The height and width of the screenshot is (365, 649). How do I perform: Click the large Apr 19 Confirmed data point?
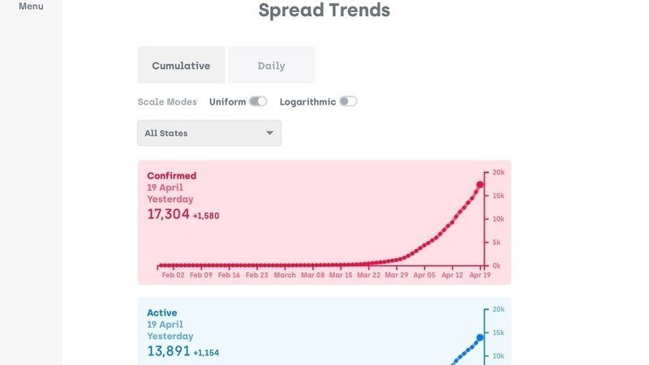479,185
